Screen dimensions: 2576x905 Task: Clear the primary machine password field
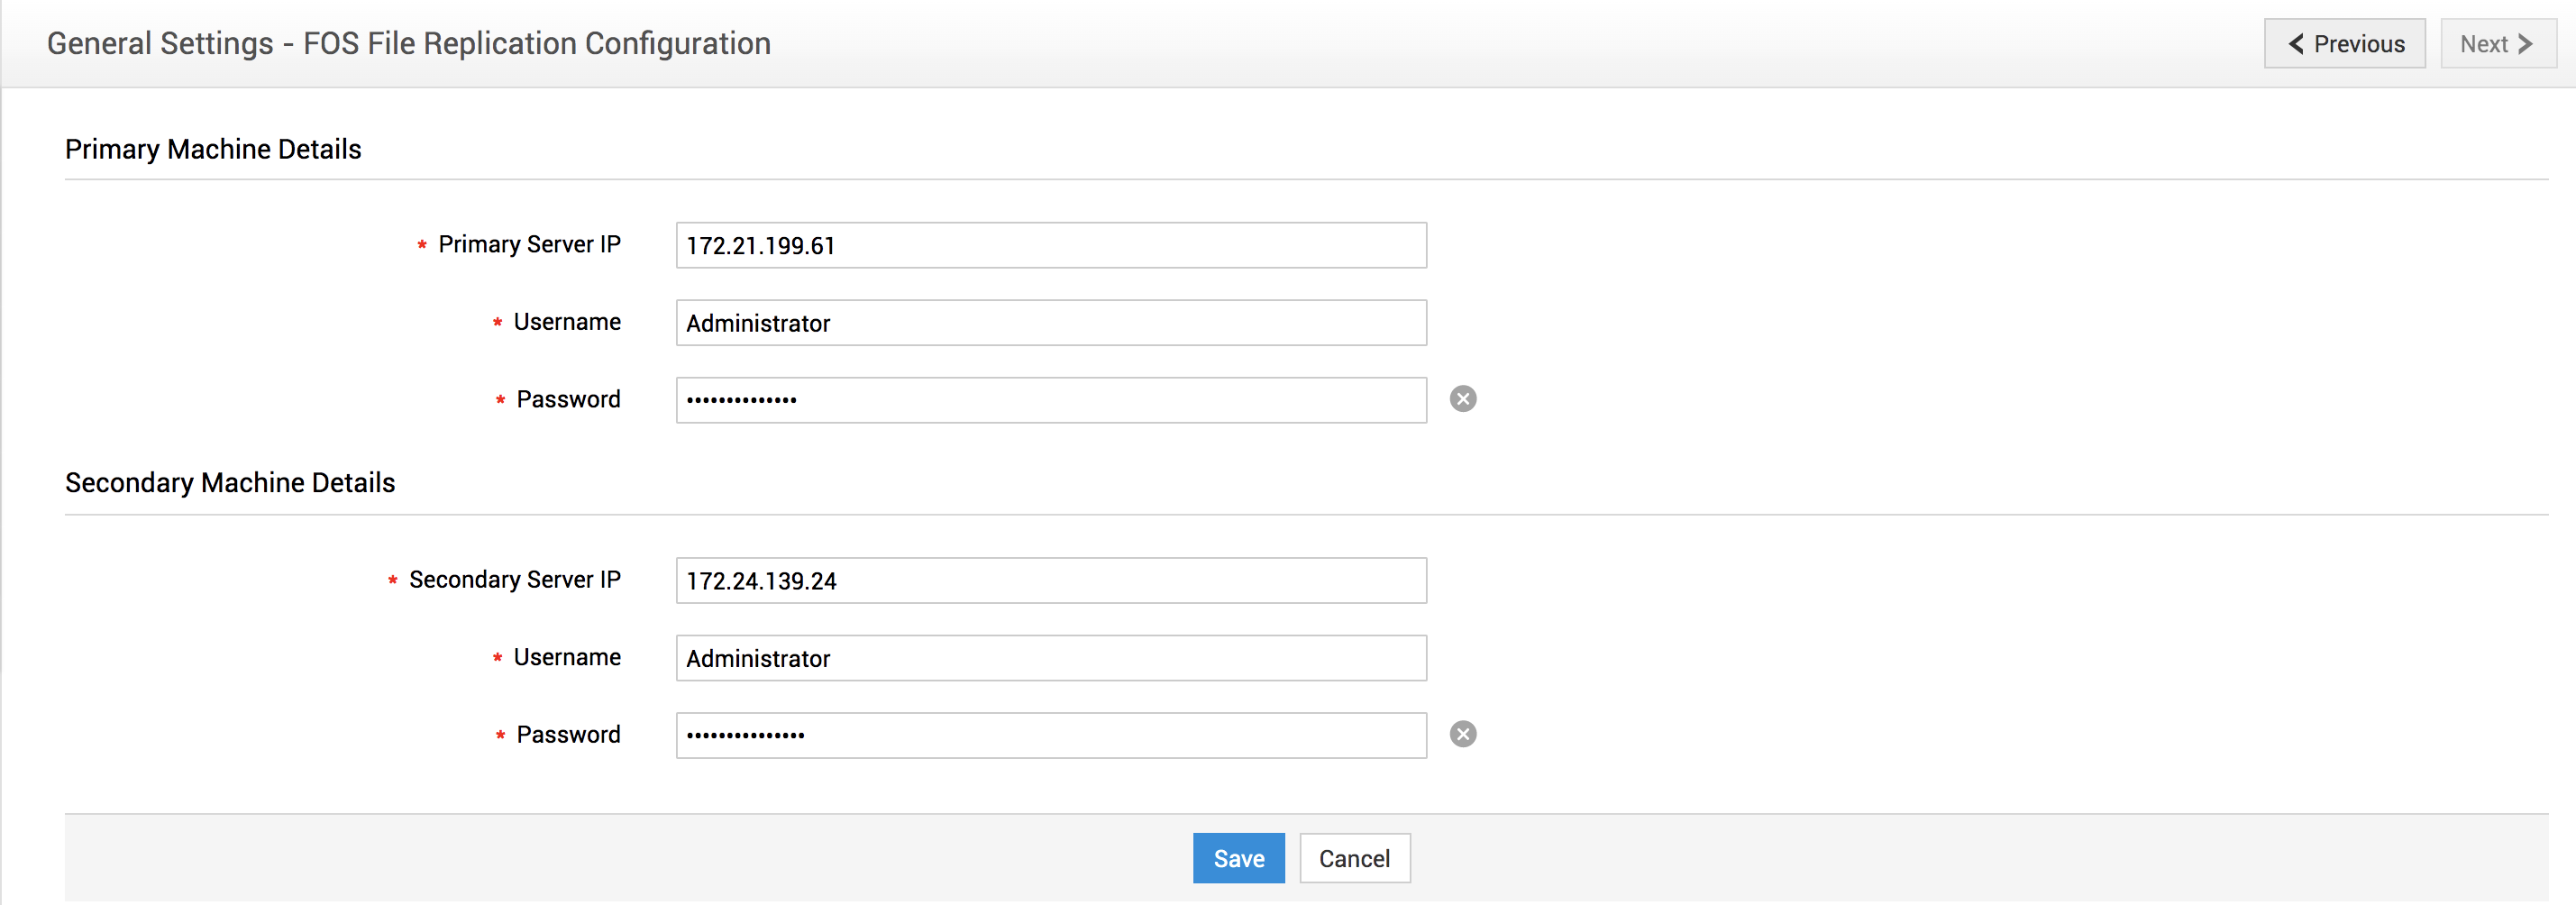tap(1462, 399)
